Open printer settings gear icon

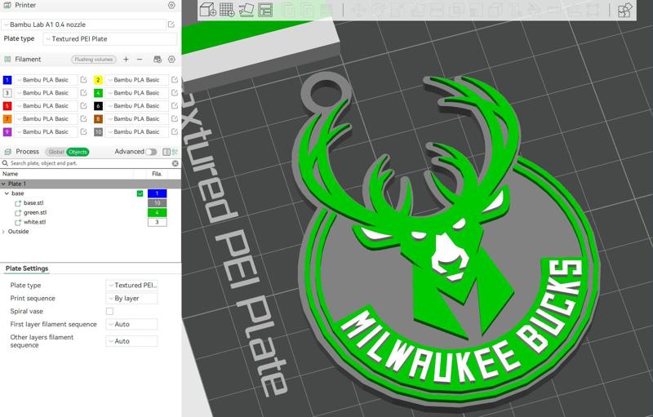tap(171, 5)
